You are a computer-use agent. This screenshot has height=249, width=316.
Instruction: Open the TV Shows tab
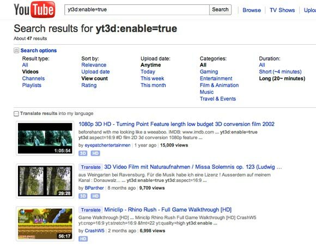(282, 10)
